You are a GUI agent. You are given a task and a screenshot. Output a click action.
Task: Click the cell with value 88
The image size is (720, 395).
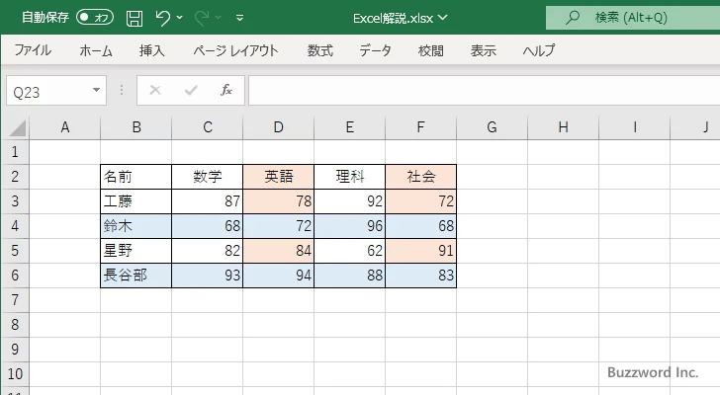tap(349, 276)
